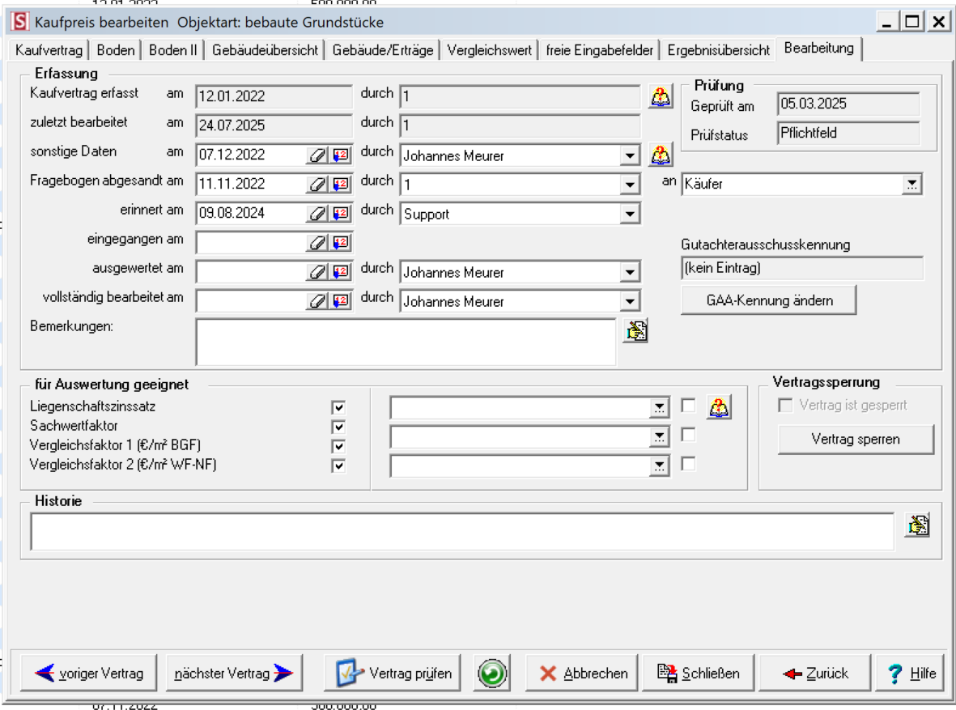Clear the erinnert am date with eraser icon
The image size is (956, 710).
(x=317, y=214)
